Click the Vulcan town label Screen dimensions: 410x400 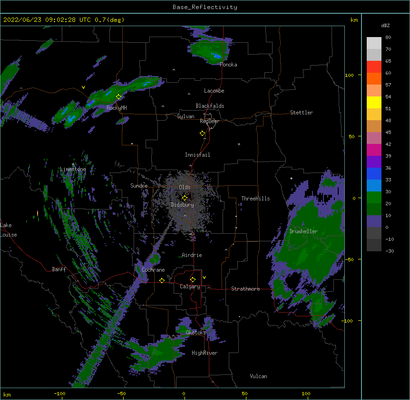pyautogui.click(x=258, y=376)
